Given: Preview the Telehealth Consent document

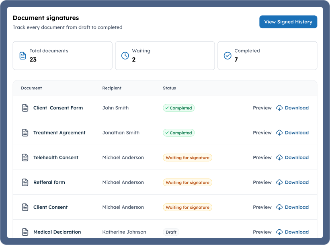Looking at the screenshot, I should pyautogui.click(x=262, y=158).
